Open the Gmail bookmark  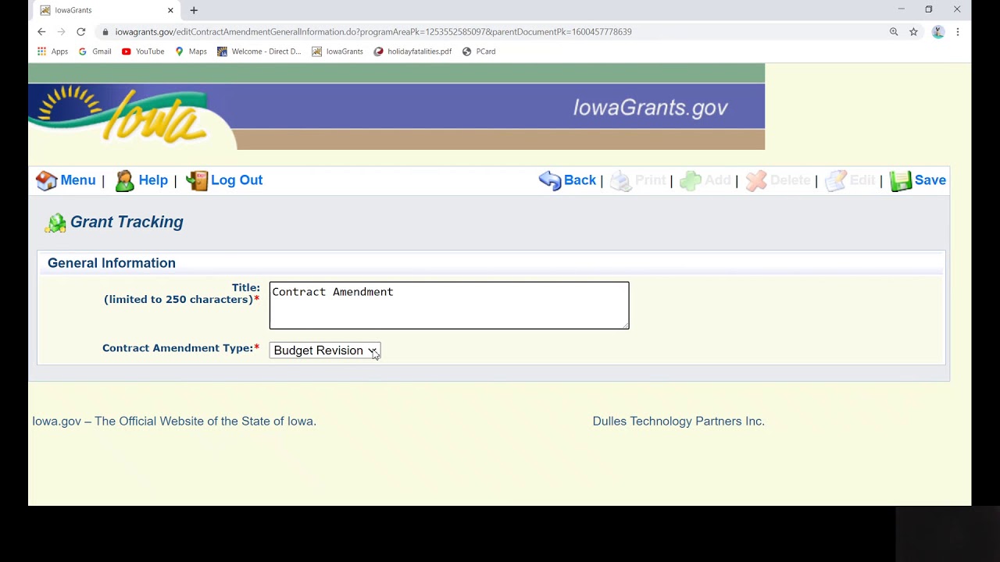[95, 52]
